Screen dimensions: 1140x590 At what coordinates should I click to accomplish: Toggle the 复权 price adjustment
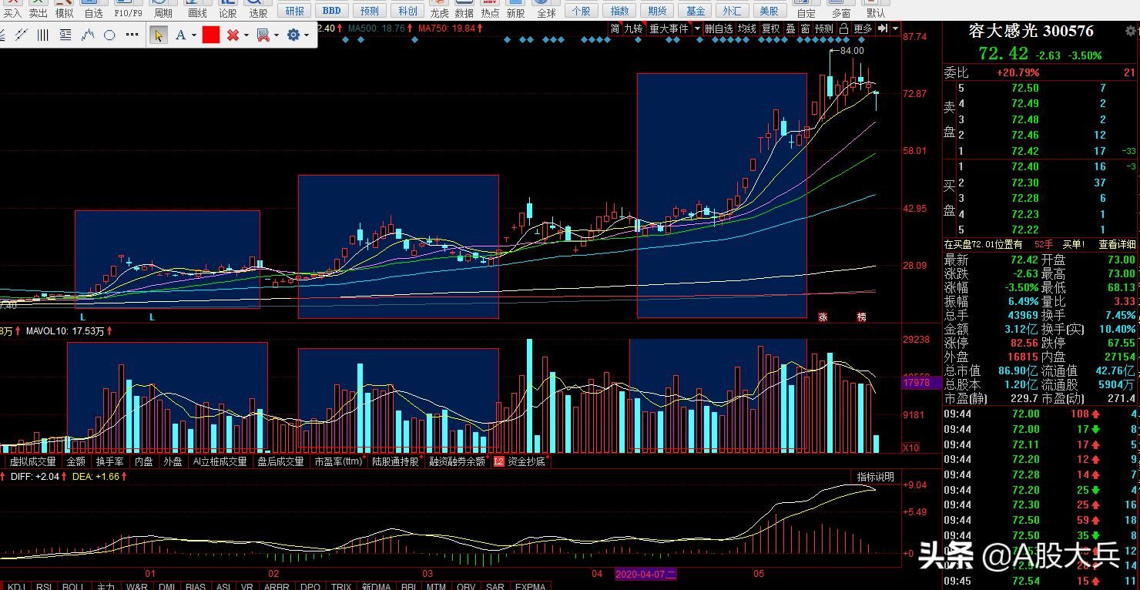tap(771, 28)
